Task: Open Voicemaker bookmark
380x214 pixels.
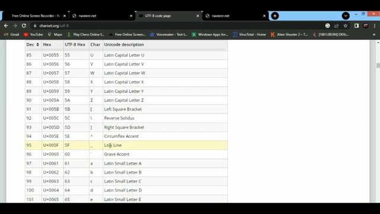Action: (x=169, y=34)
